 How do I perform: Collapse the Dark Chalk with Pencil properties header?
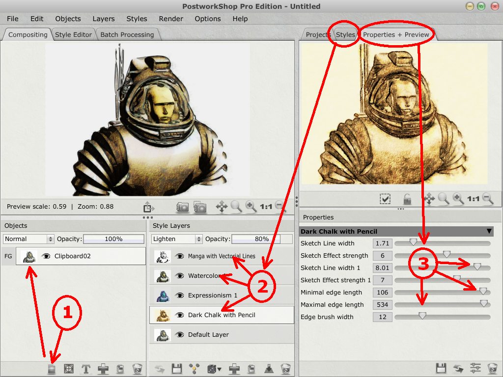click(489, 231)
